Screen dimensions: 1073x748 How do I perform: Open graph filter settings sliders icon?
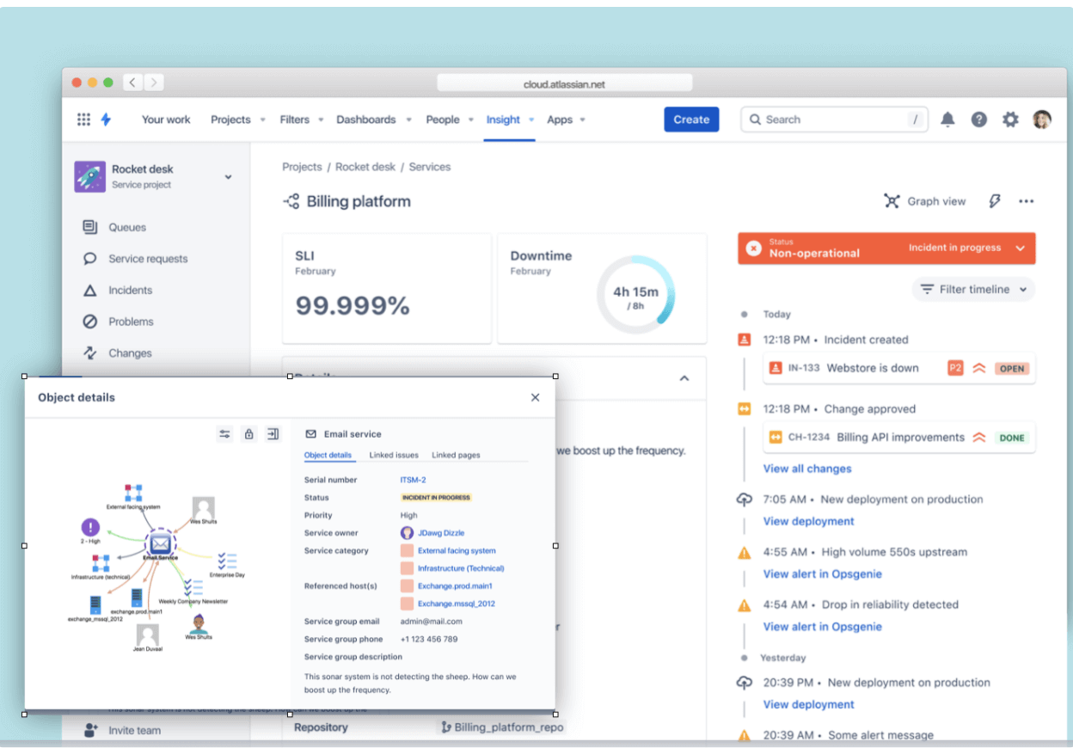(224, 434)
